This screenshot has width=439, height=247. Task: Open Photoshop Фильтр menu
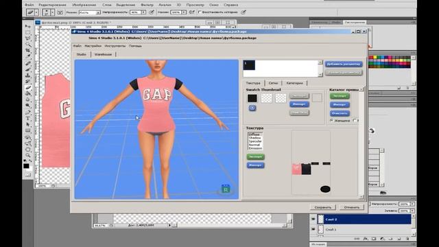click(x=147, y=5)
